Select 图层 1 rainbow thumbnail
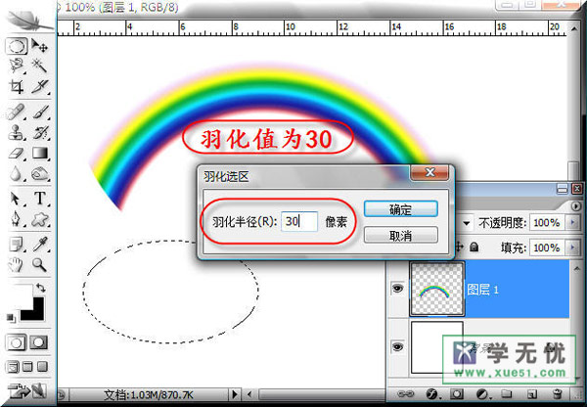Screen dimensions: 587x407 point(437,289)
